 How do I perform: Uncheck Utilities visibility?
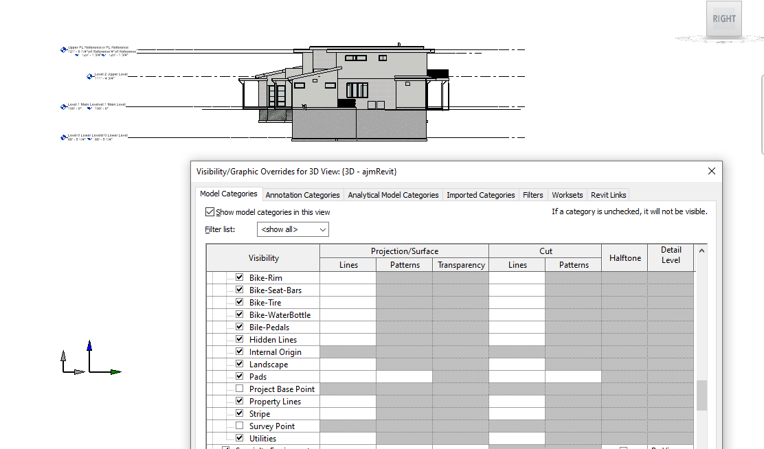coord(239,438)
